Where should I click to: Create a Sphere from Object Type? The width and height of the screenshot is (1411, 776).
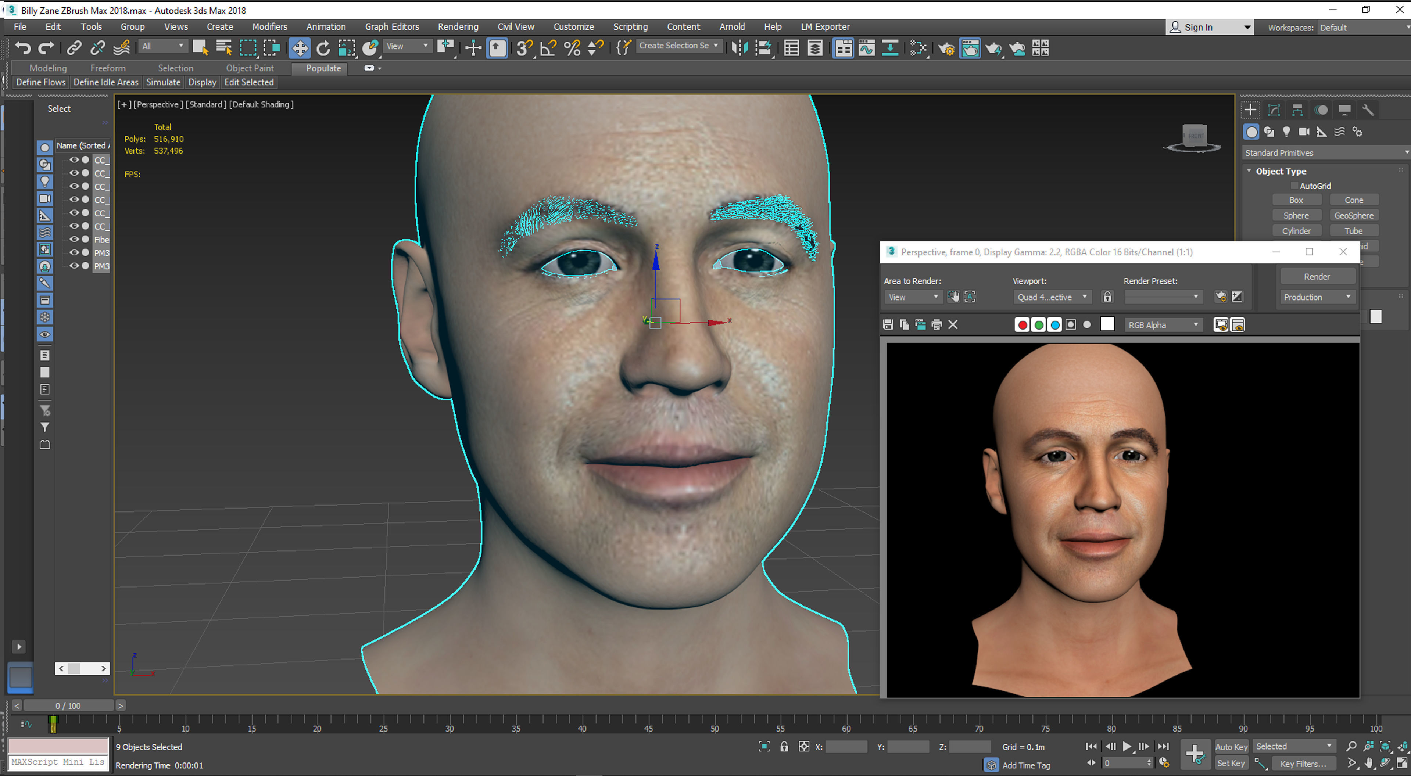1297,215
